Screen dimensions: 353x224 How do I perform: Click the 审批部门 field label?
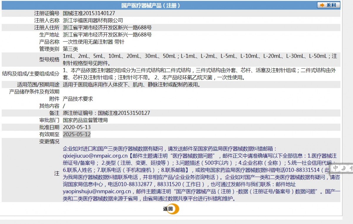point(49,120)
